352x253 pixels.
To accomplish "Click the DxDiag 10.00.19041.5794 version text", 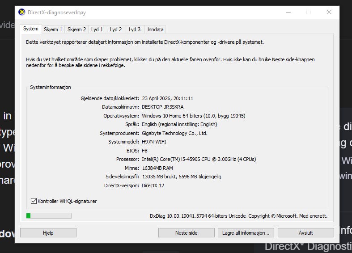I will pyautogui.click(x=198, y=216).
